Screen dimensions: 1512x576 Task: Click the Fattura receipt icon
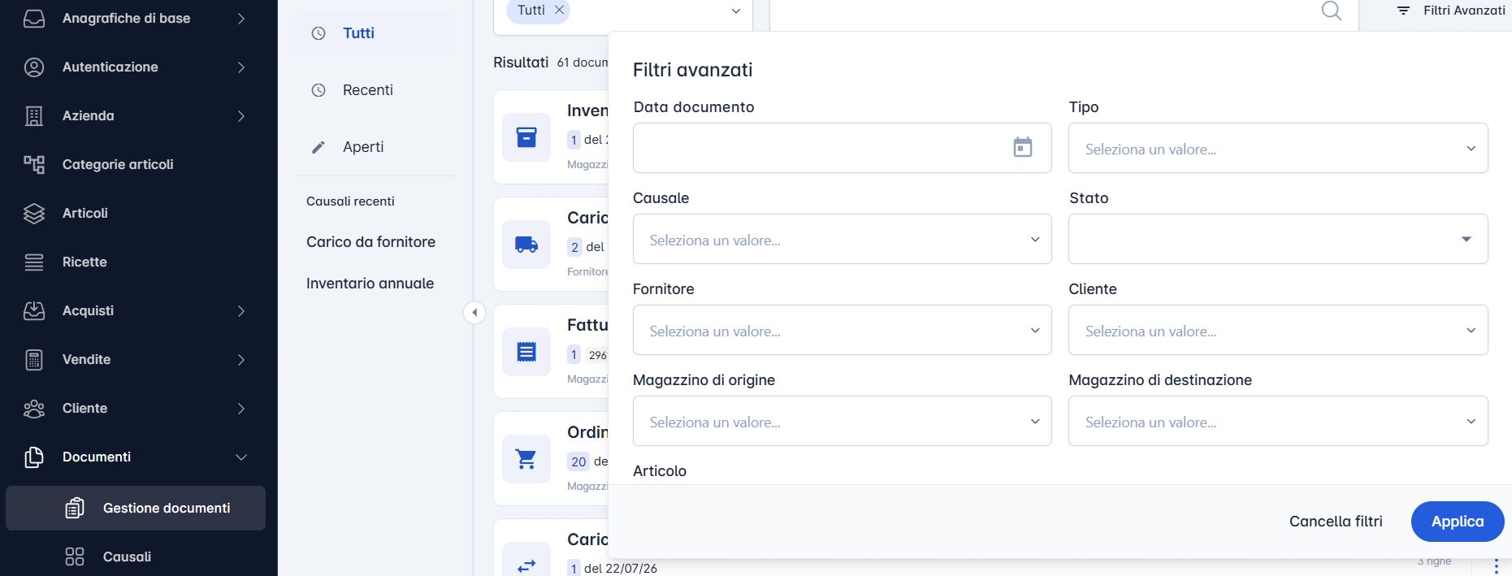click(526, 352)
